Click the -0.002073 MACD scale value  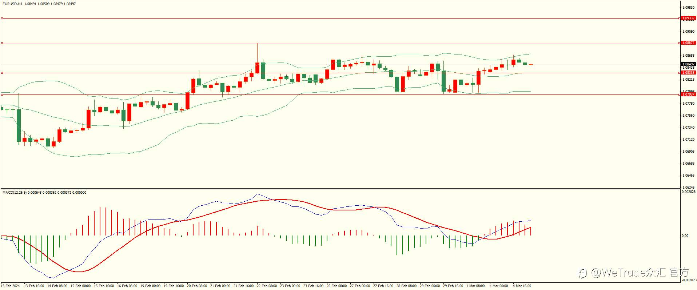click(x=688, y=280)
